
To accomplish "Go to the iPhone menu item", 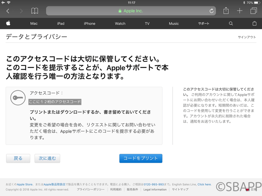I will click(x=89, y=23).
